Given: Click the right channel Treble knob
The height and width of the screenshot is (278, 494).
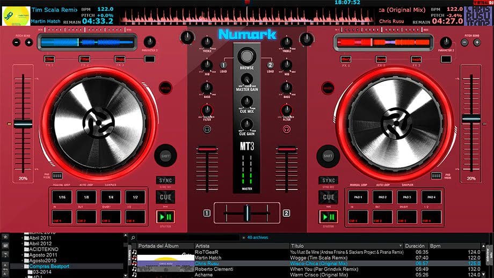Looking at the screenshot, I should pos(286,42).
